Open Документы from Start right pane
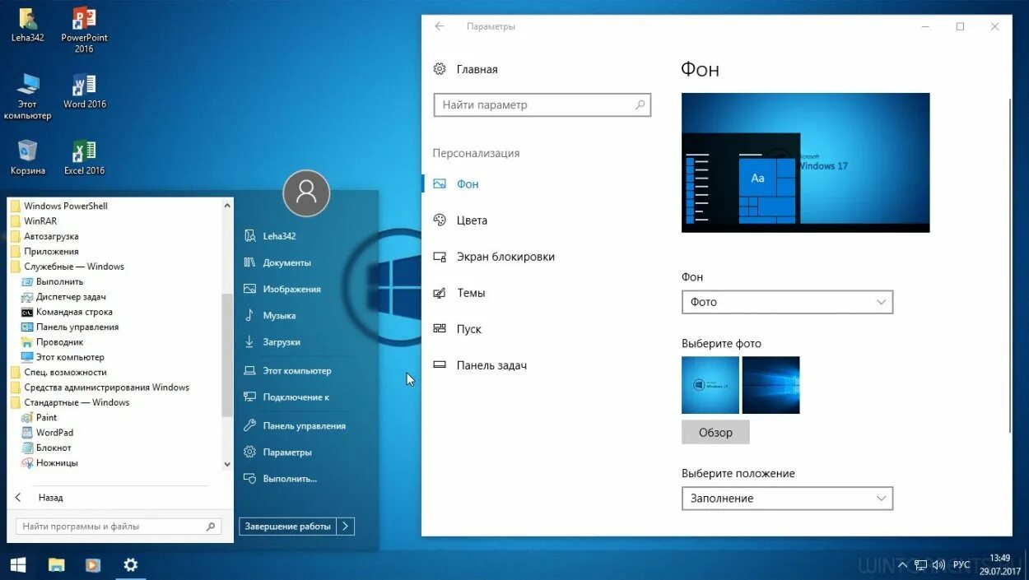This screenshot has width=1029, height=580. pos(286,262)
